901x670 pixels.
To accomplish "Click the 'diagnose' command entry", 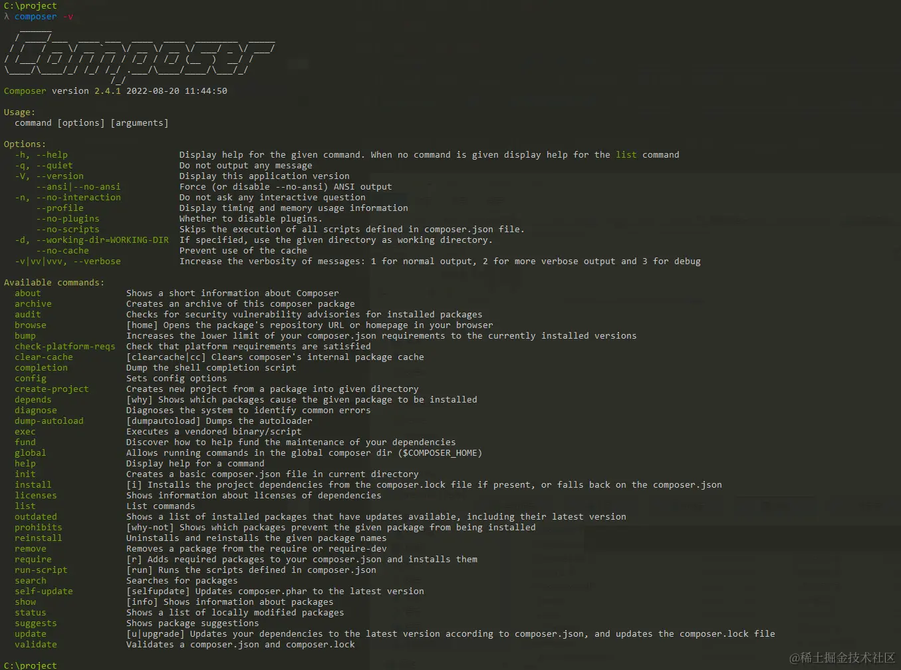I will [36, 411].
